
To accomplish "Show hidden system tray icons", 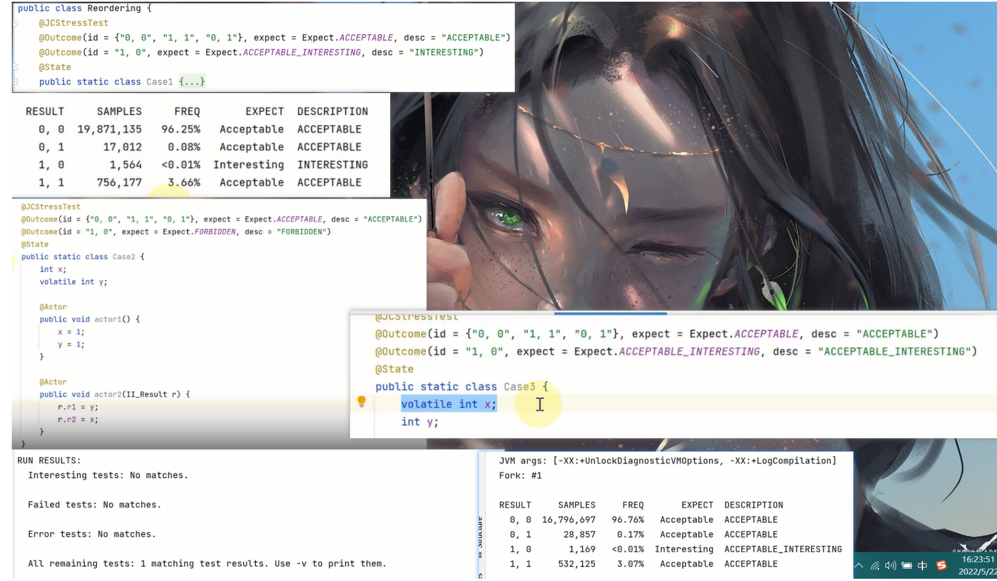I will 859,565.
